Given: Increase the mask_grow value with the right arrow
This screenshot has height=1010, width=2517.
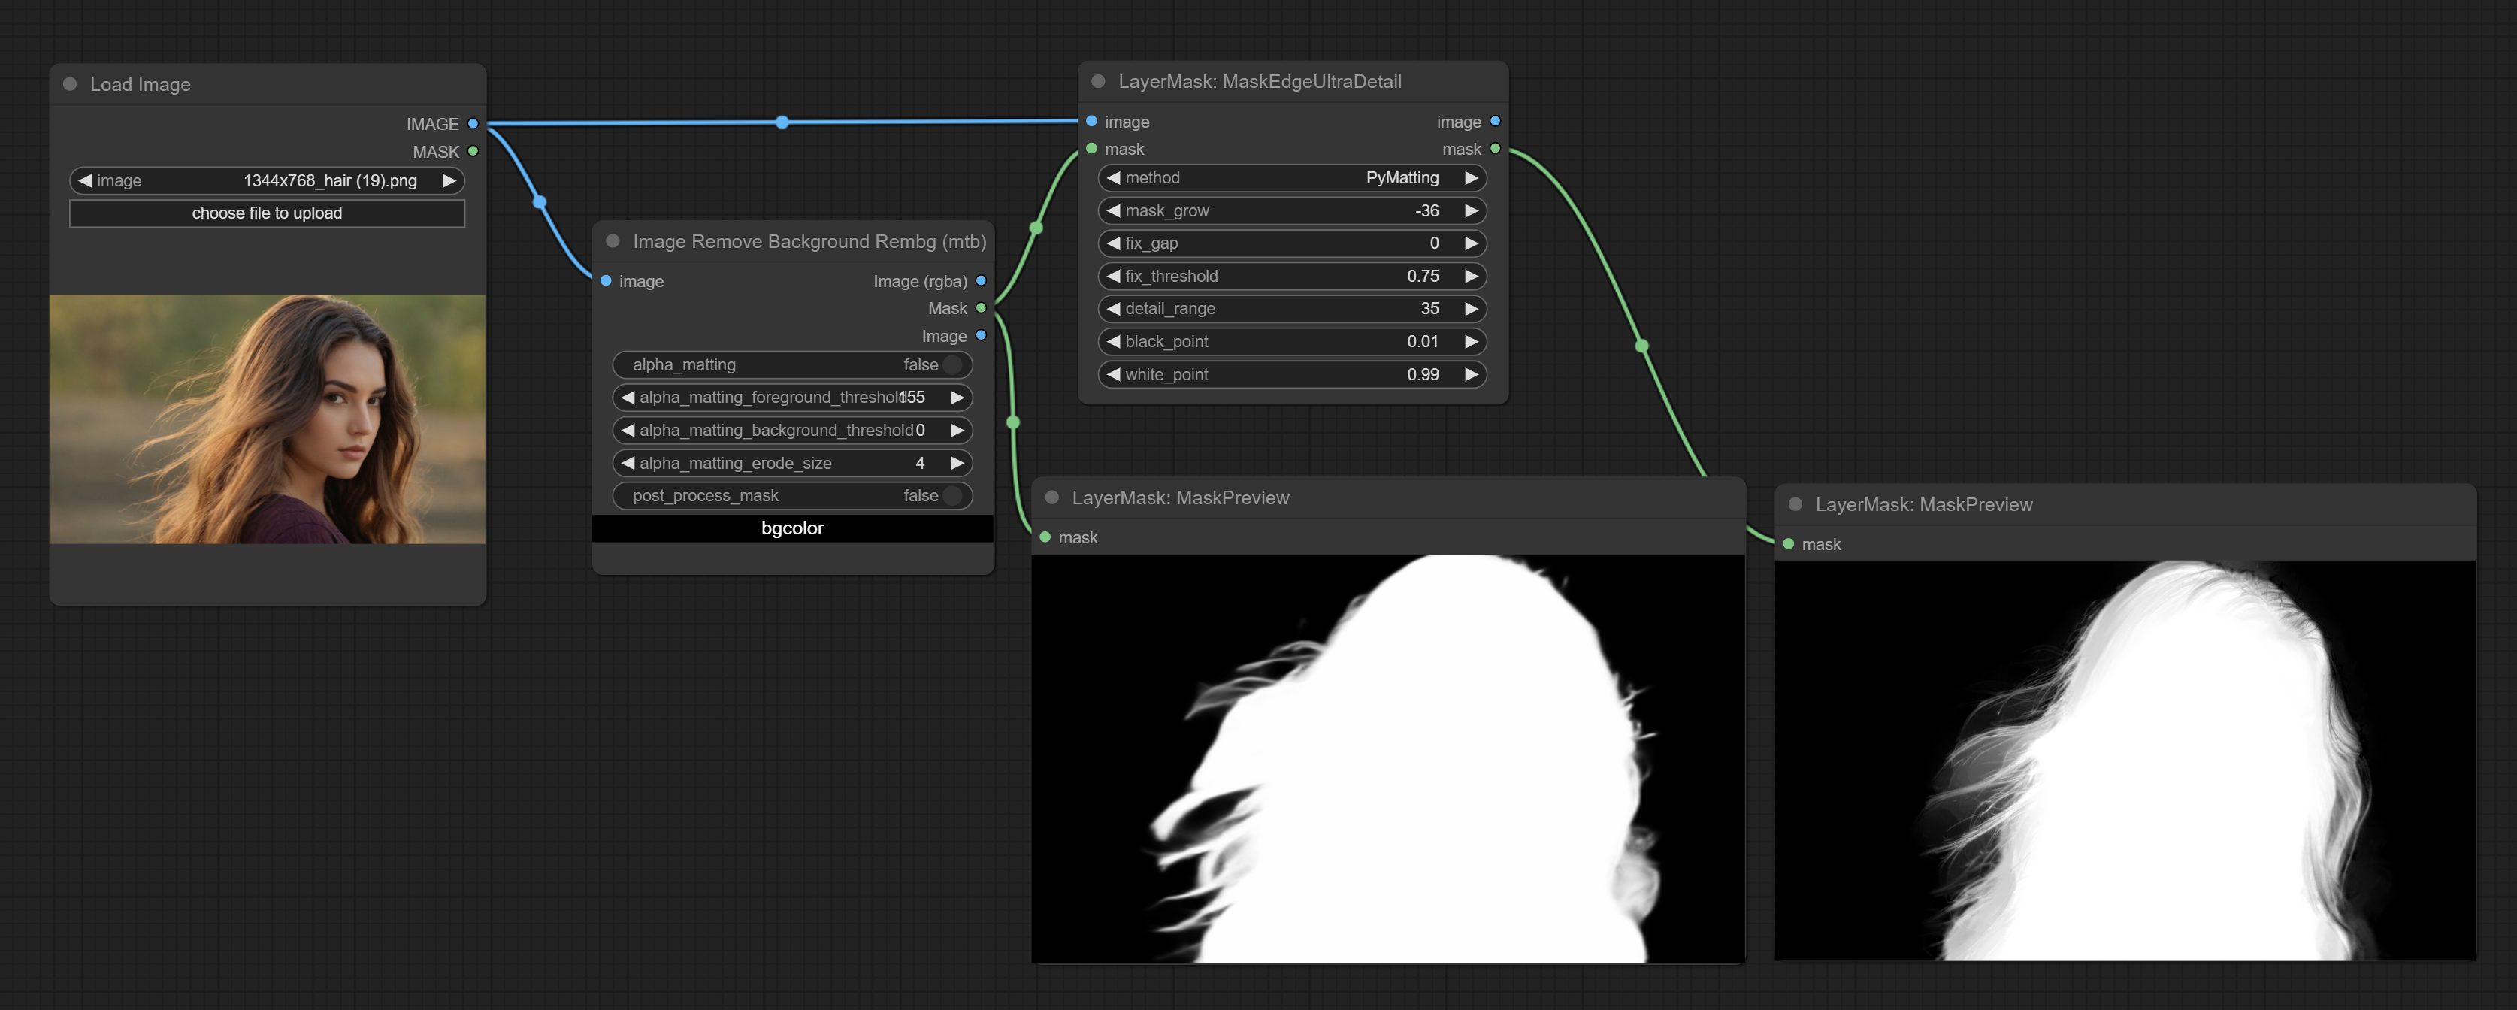Looking at the screenshot, I should click(x=1471, y=211).
